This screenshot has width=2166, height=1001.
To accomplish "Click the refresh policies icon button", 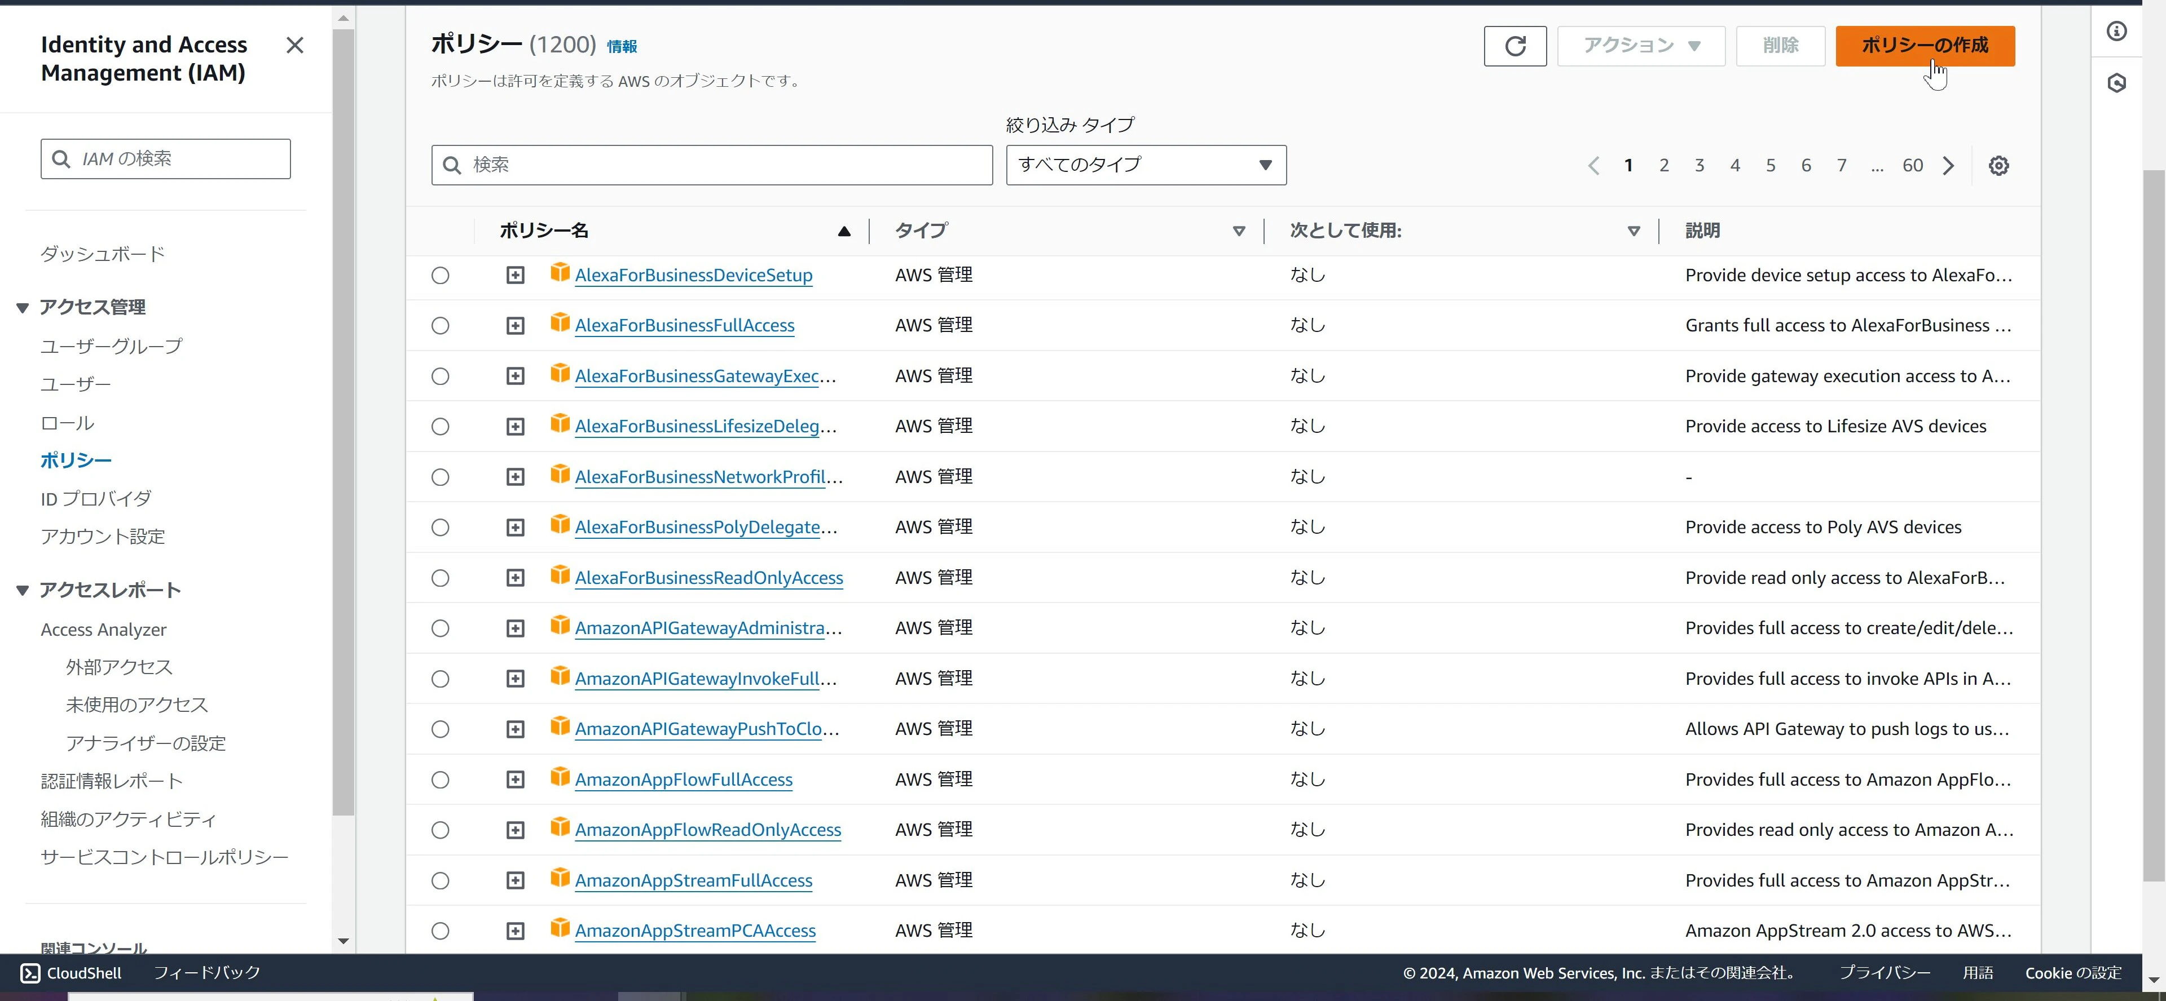I will (x=1515, y=46).
